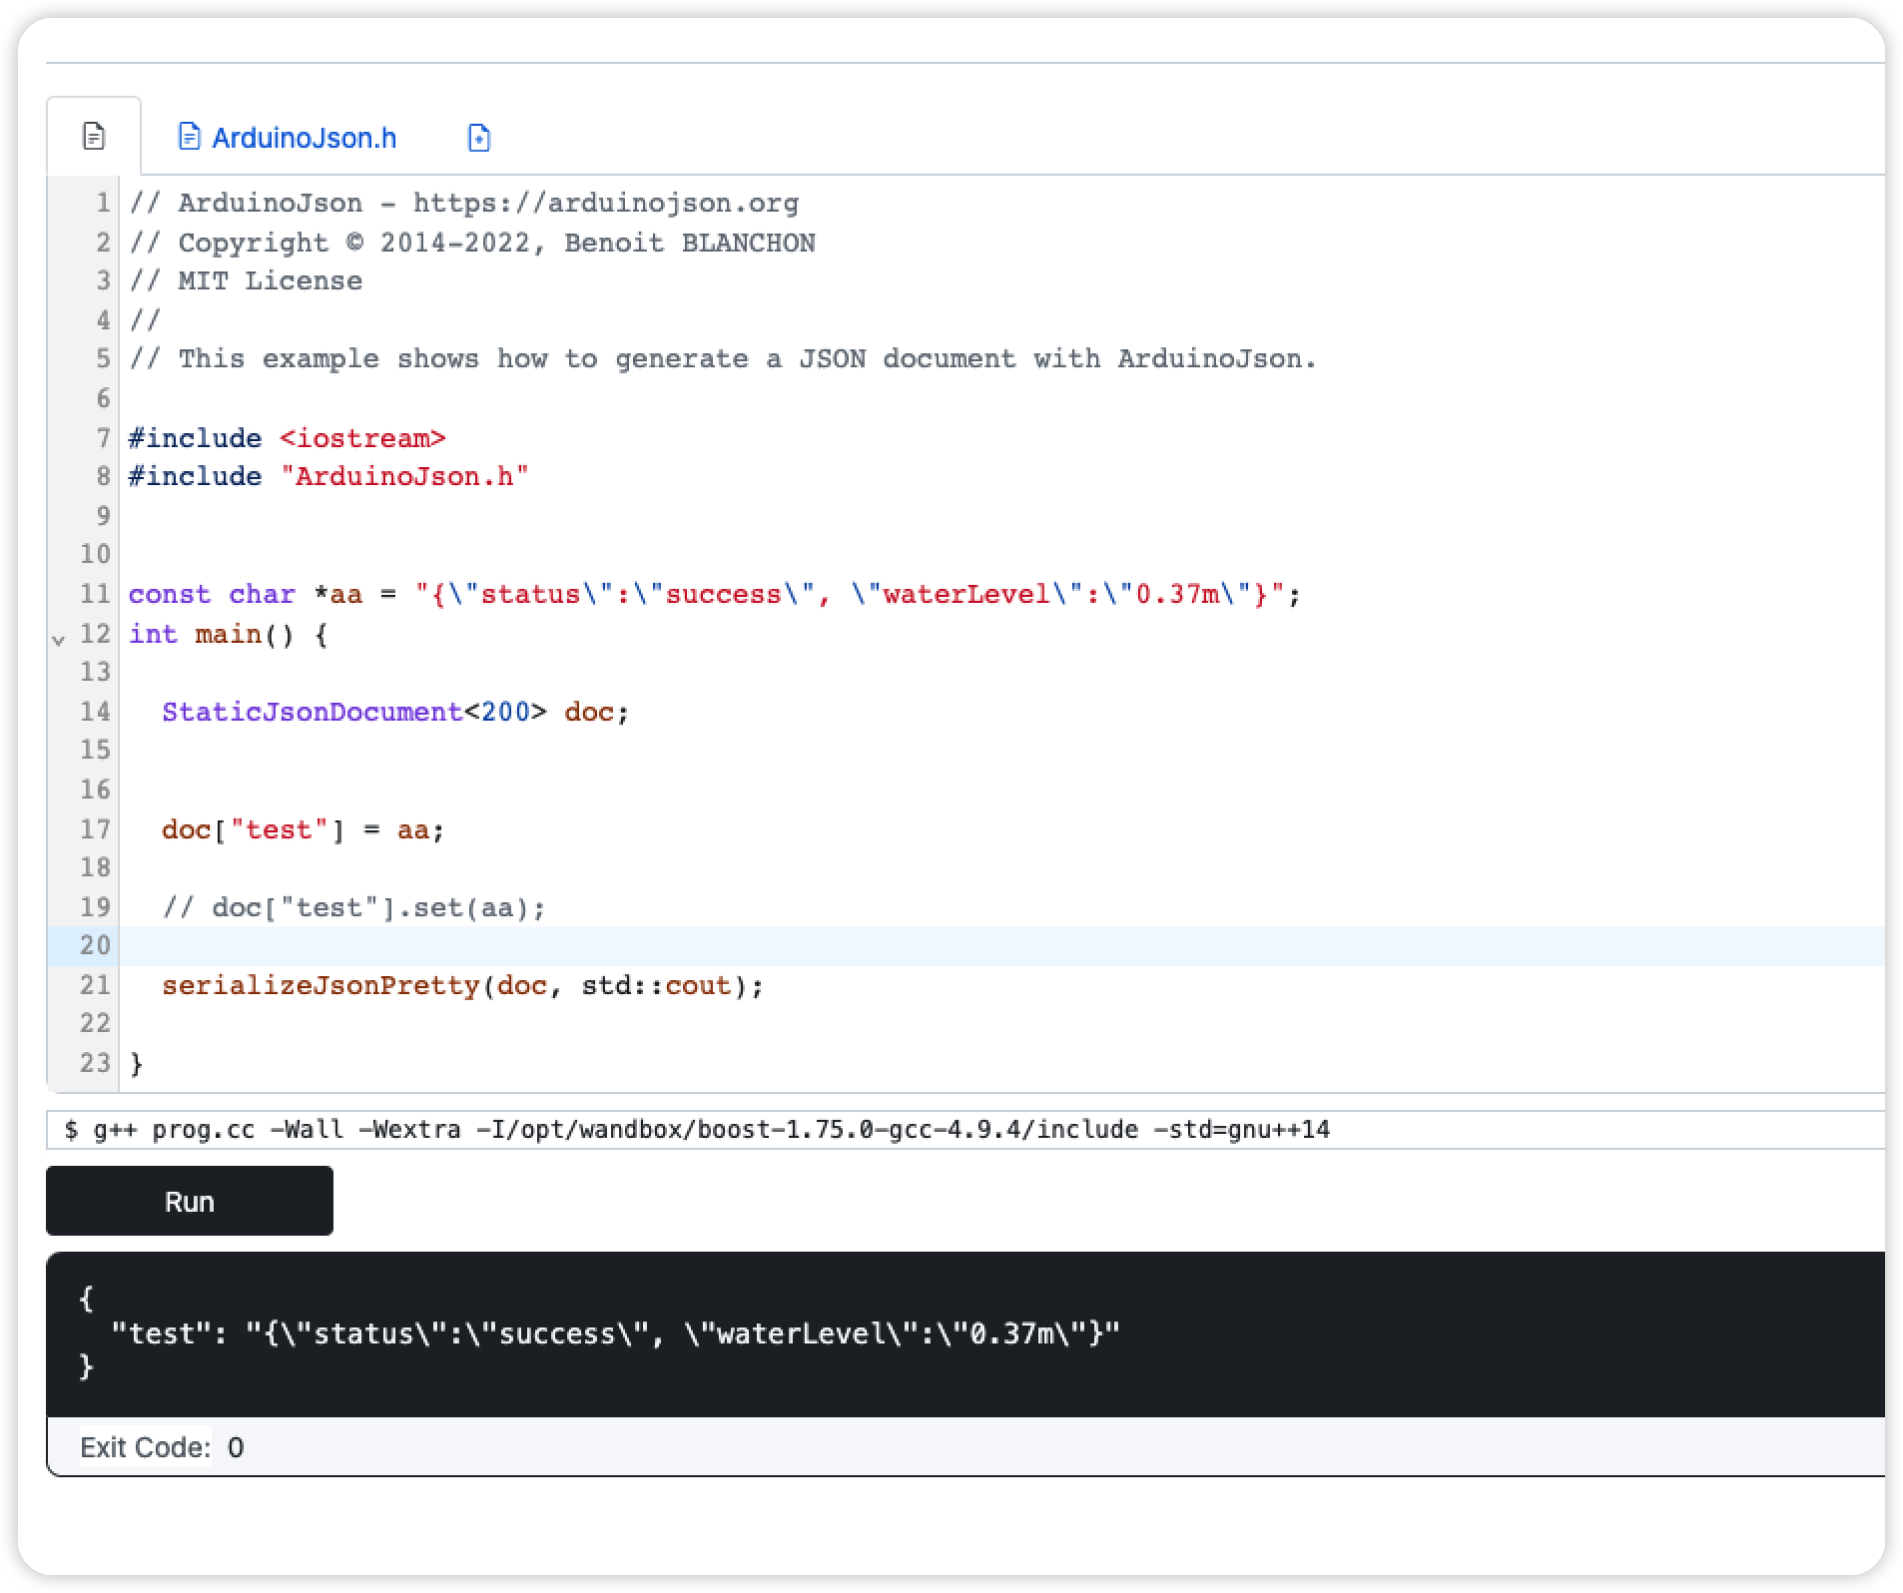Place cursor on highlighted empty line 20
1903x1593 pixels.
1001,945
